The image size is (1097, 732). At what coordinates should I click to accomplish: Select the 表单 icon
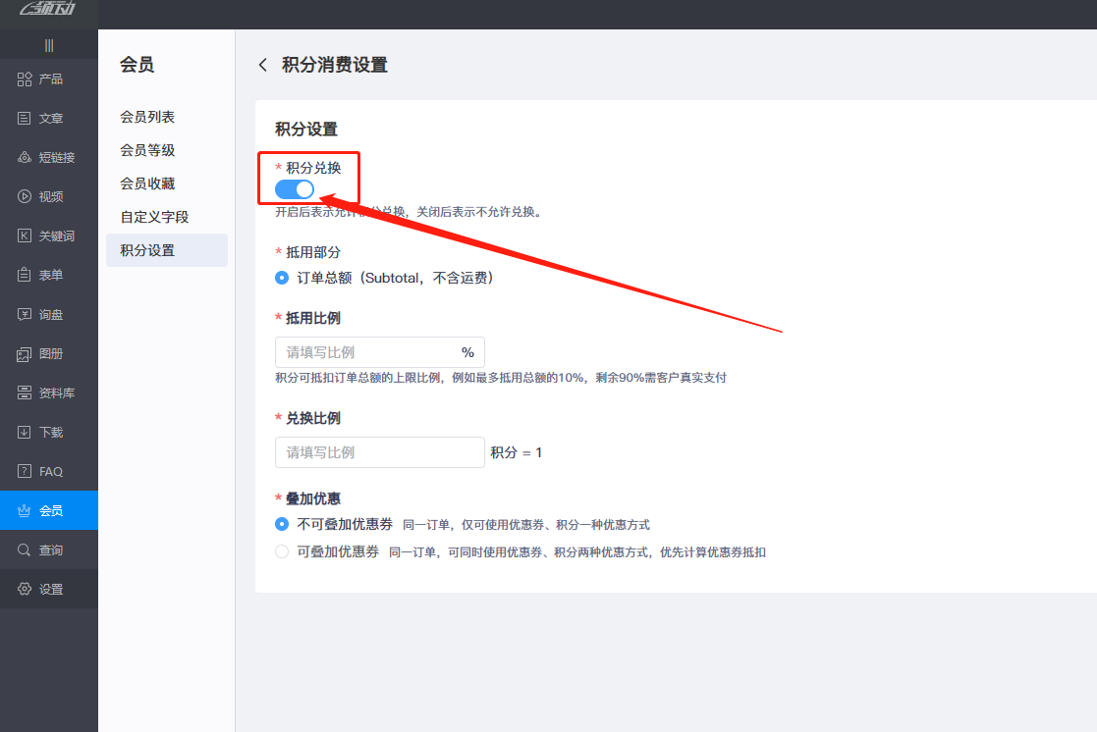(49, 275)
